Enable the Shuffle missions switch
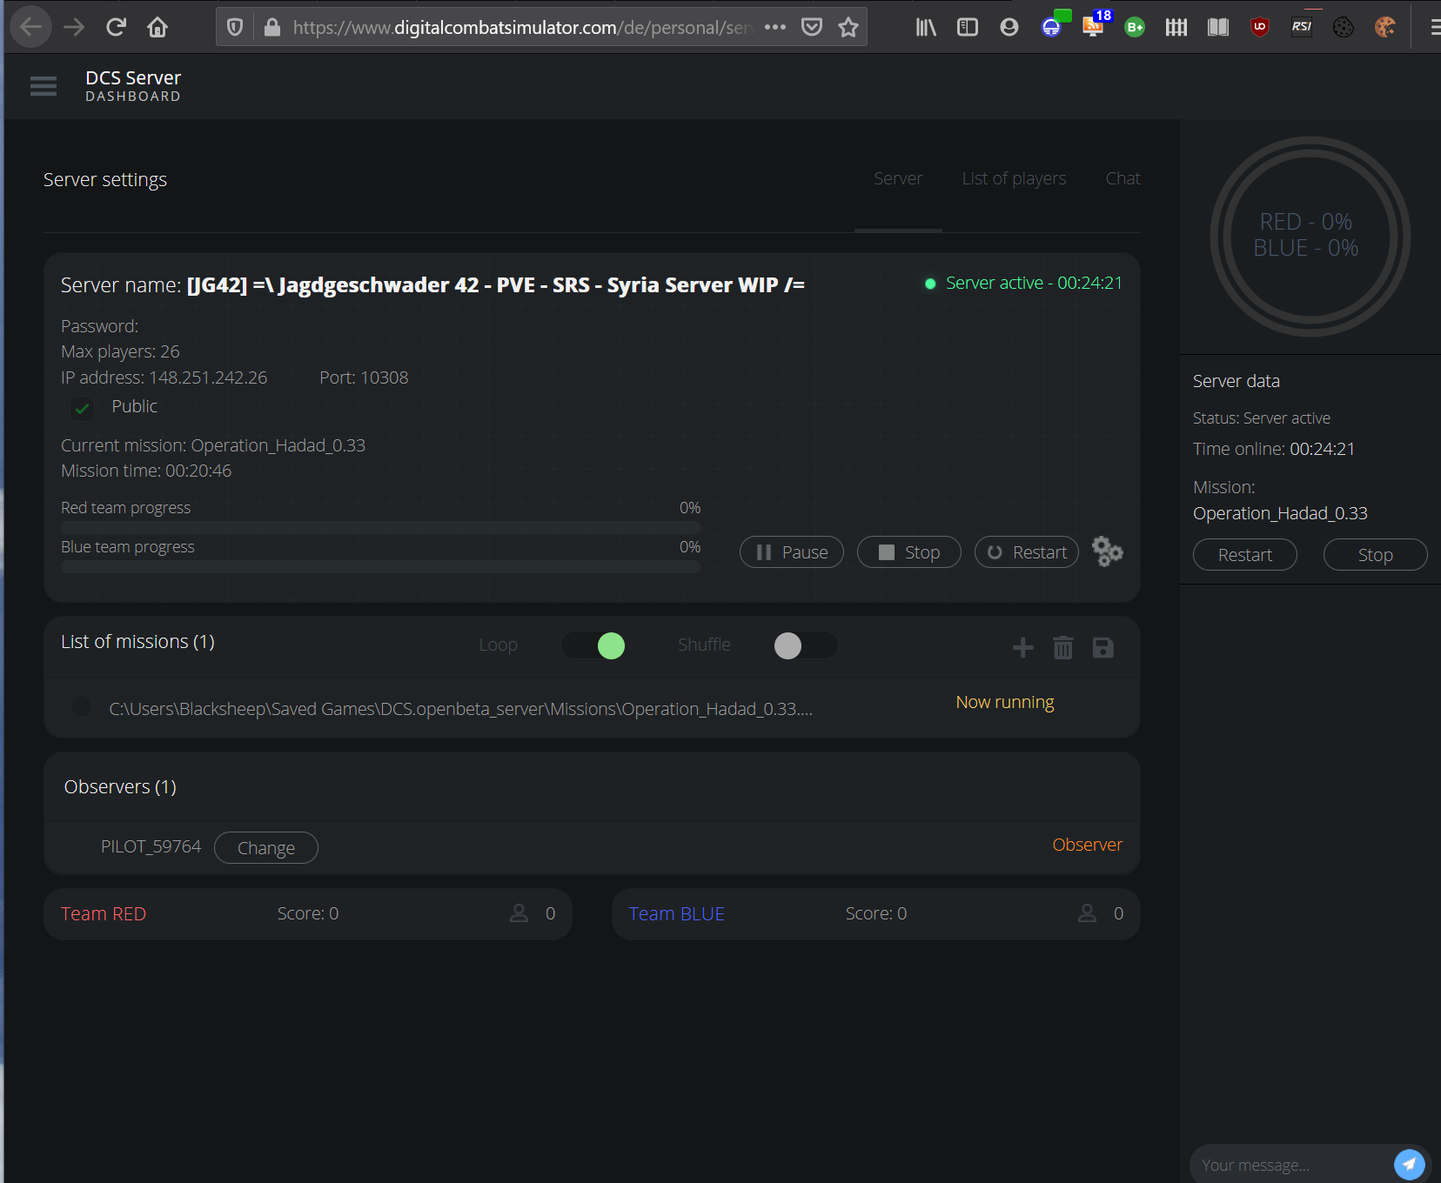Screen dimensions: 1441x1183 click(805, 645)
